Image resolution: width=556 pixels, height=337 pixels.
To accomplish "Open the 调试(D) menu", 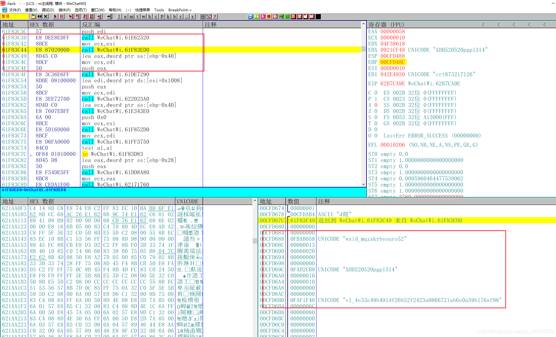I will click(x=48, y=10).
